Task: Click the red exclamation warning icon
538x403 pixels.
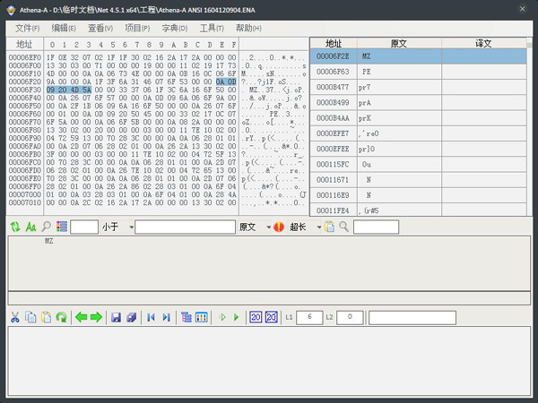Action: point(279,227)
